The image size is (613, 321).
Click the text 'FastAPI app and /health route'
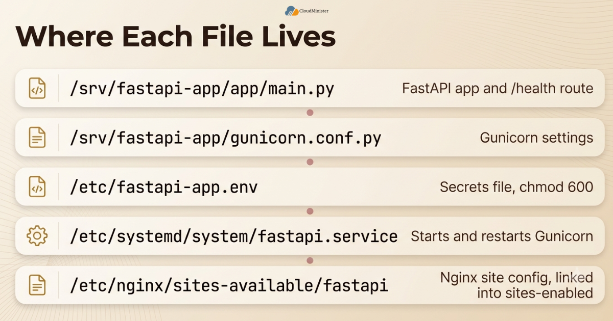pyautogui.click(x=498, y=88)
